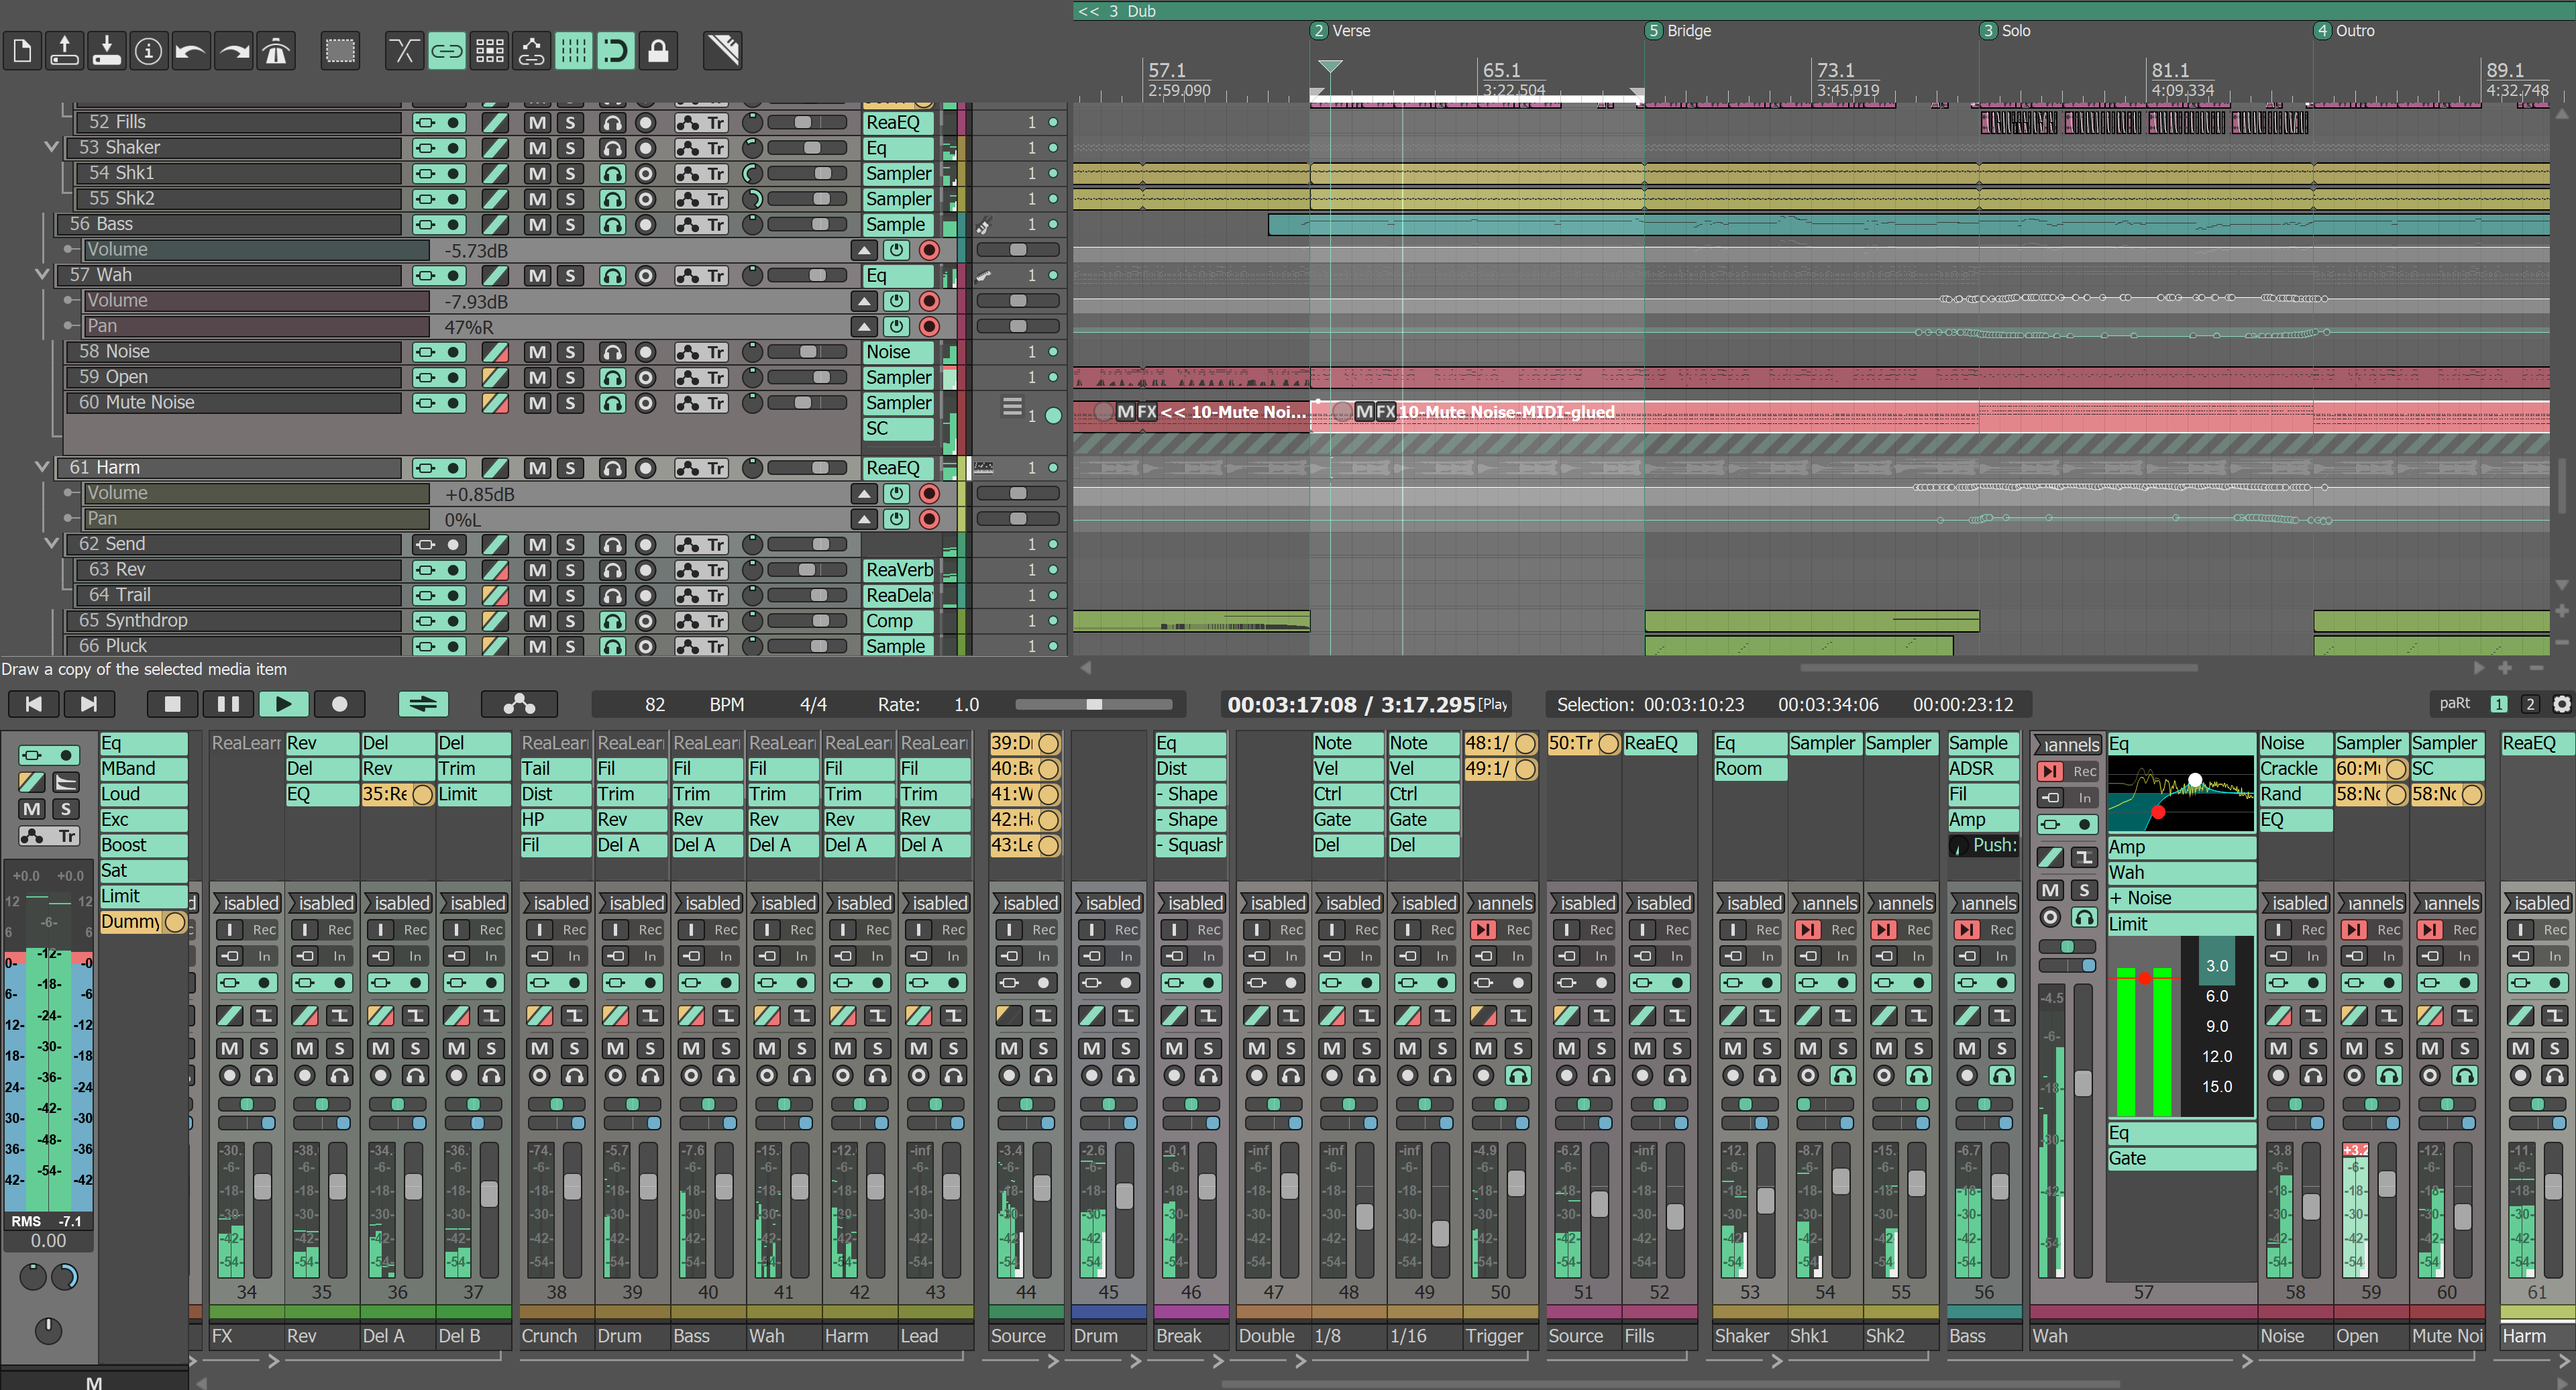Click the three-line menu icon on 60 Mute Noise
The height and width of the screenshot is (1390, 2576).
point(1012,407)
